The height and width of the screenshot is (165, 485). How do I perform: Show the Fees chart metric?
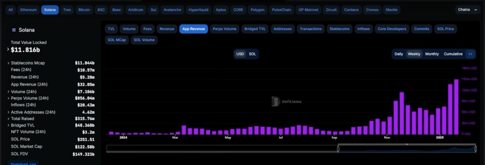[148, 29]
